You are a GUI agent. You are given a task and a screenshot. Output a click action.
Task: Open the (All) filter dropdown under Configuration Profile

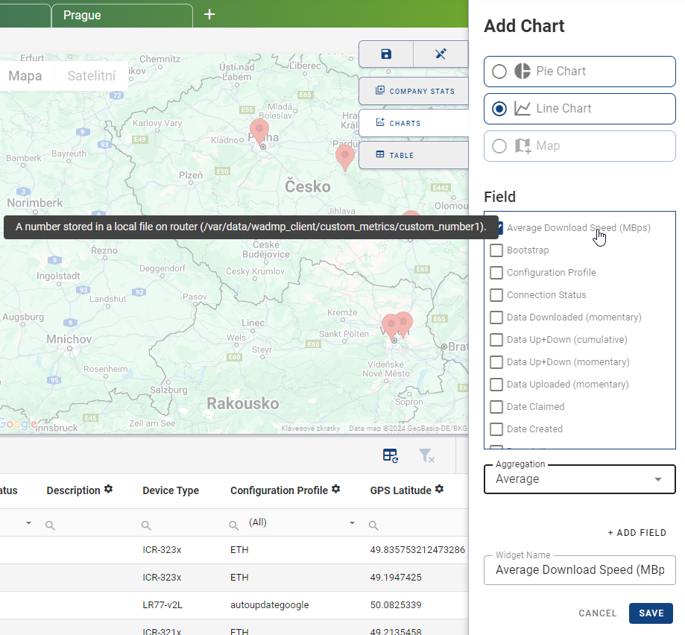[x=350, y=522]
